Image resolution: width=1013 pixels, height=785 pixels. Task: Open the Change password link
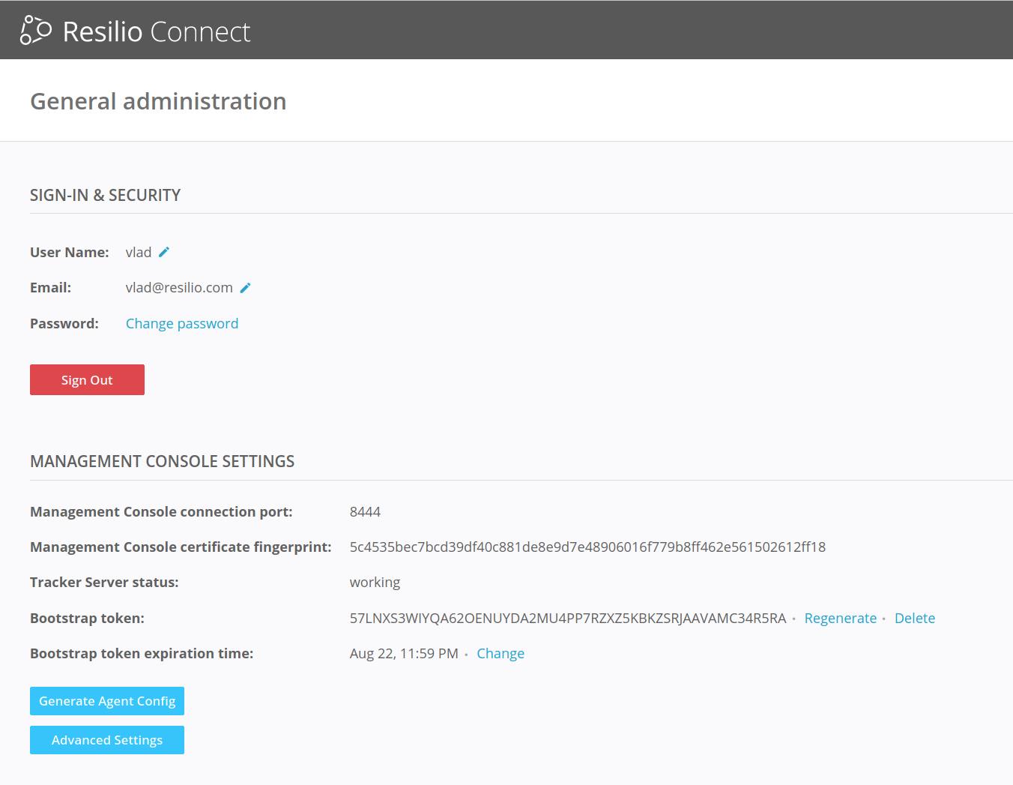point(182,323)
